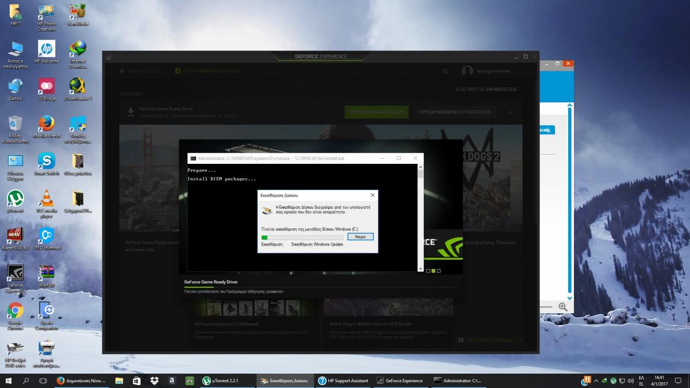Open taskbar search magnifier
Image resolution: width=690 pixels, height=388 pixels.
(x=26, y=381)
